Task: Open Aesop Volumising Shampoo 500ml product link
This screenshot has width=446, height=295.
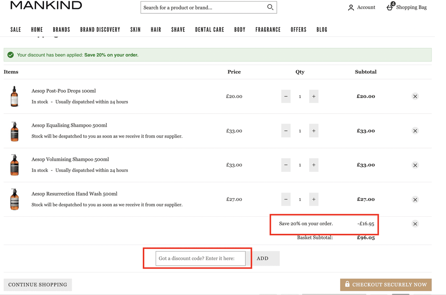Action: 70,160
